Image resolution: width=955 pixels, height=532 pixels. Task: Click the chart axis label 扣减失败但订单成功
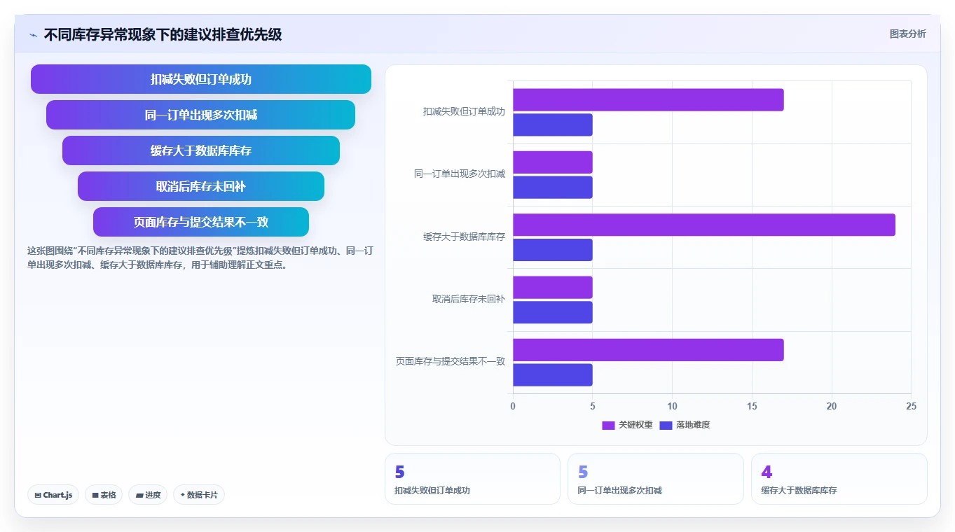pos(464,111)
